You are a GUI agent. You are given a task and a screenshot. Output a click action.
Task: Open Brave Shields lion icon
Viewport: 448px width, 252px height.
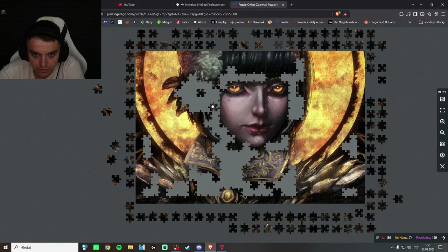tap(337, 14)
